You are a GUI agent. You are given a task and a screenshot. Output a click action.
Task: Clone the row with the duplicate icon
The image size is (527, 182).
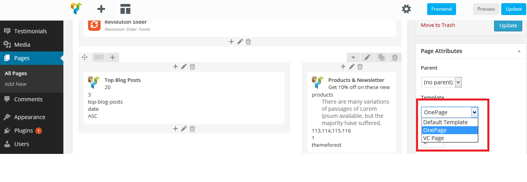[381, 57]
